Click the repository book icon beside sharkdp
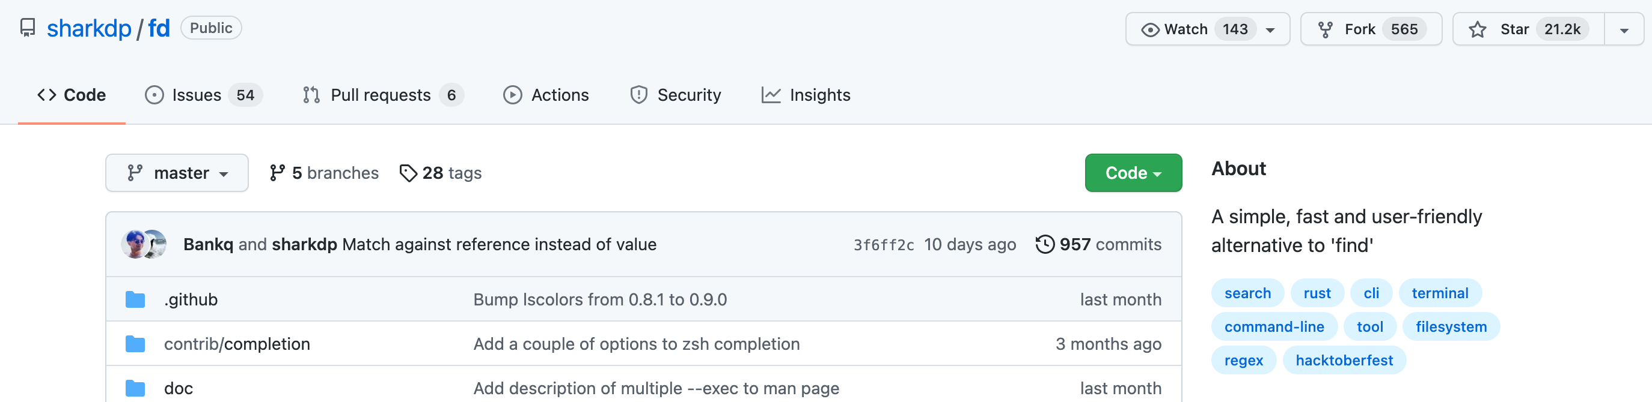The height and width of the screenshot is (402, 1652). (28, 28)
